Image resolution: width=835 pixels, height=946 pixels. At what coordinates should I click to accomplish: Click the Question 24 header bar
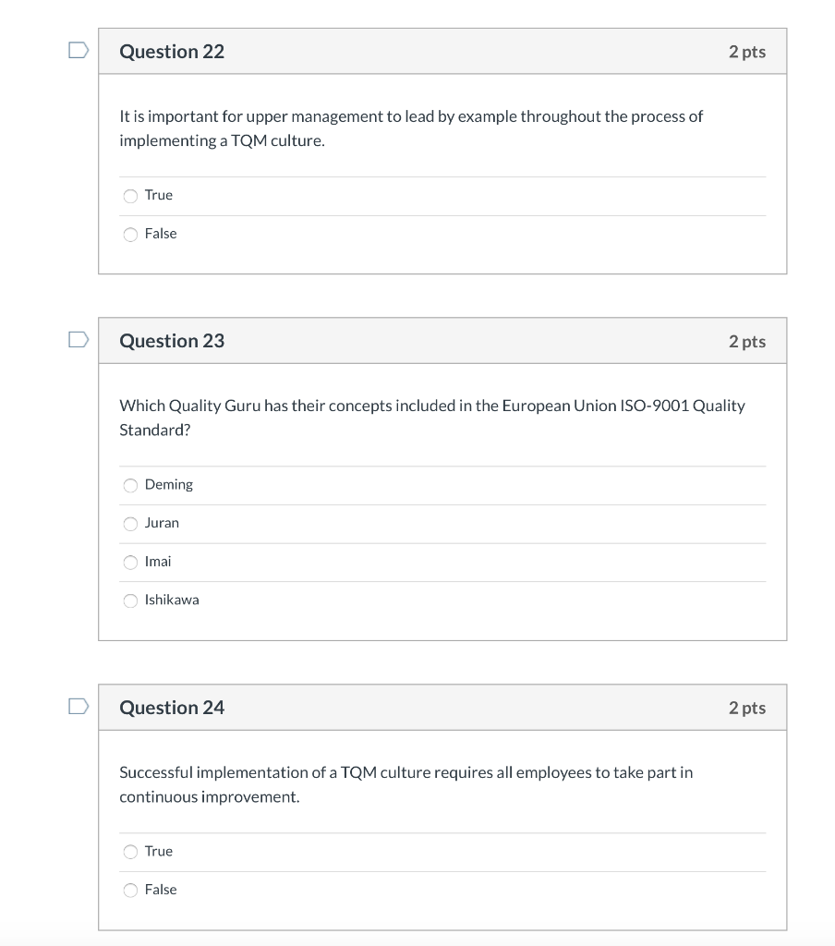pos(442,707)
